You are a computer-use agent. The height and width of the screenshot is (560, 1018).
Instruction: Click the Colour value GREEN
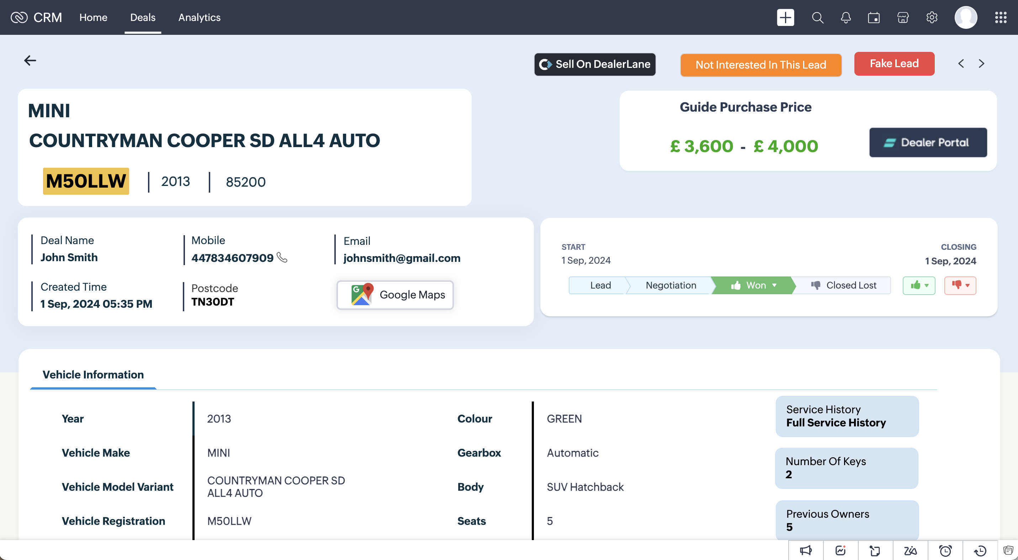(564, 419)
